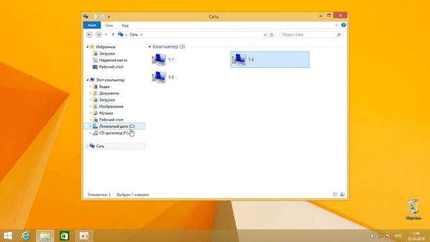Collapse the Компьютер (3) group
This screenshot has height=242, width=430.
[x=149, y=46]
